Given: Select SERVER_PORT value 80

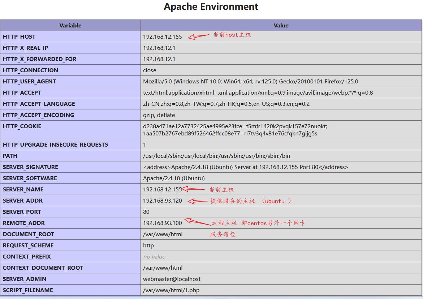Looking at the screenshot, I should click(x=146, y=212).
